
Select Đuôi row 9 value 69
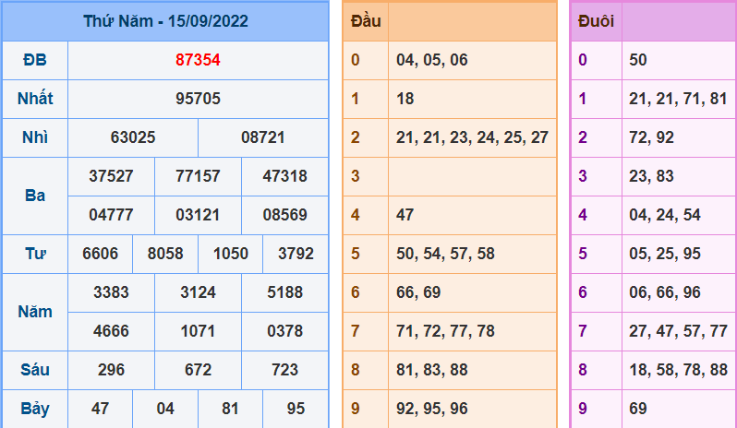(638, 409)
